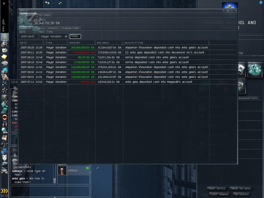Open the Transactions tab
The image size is (264, 198).
[x=70, y=28]
